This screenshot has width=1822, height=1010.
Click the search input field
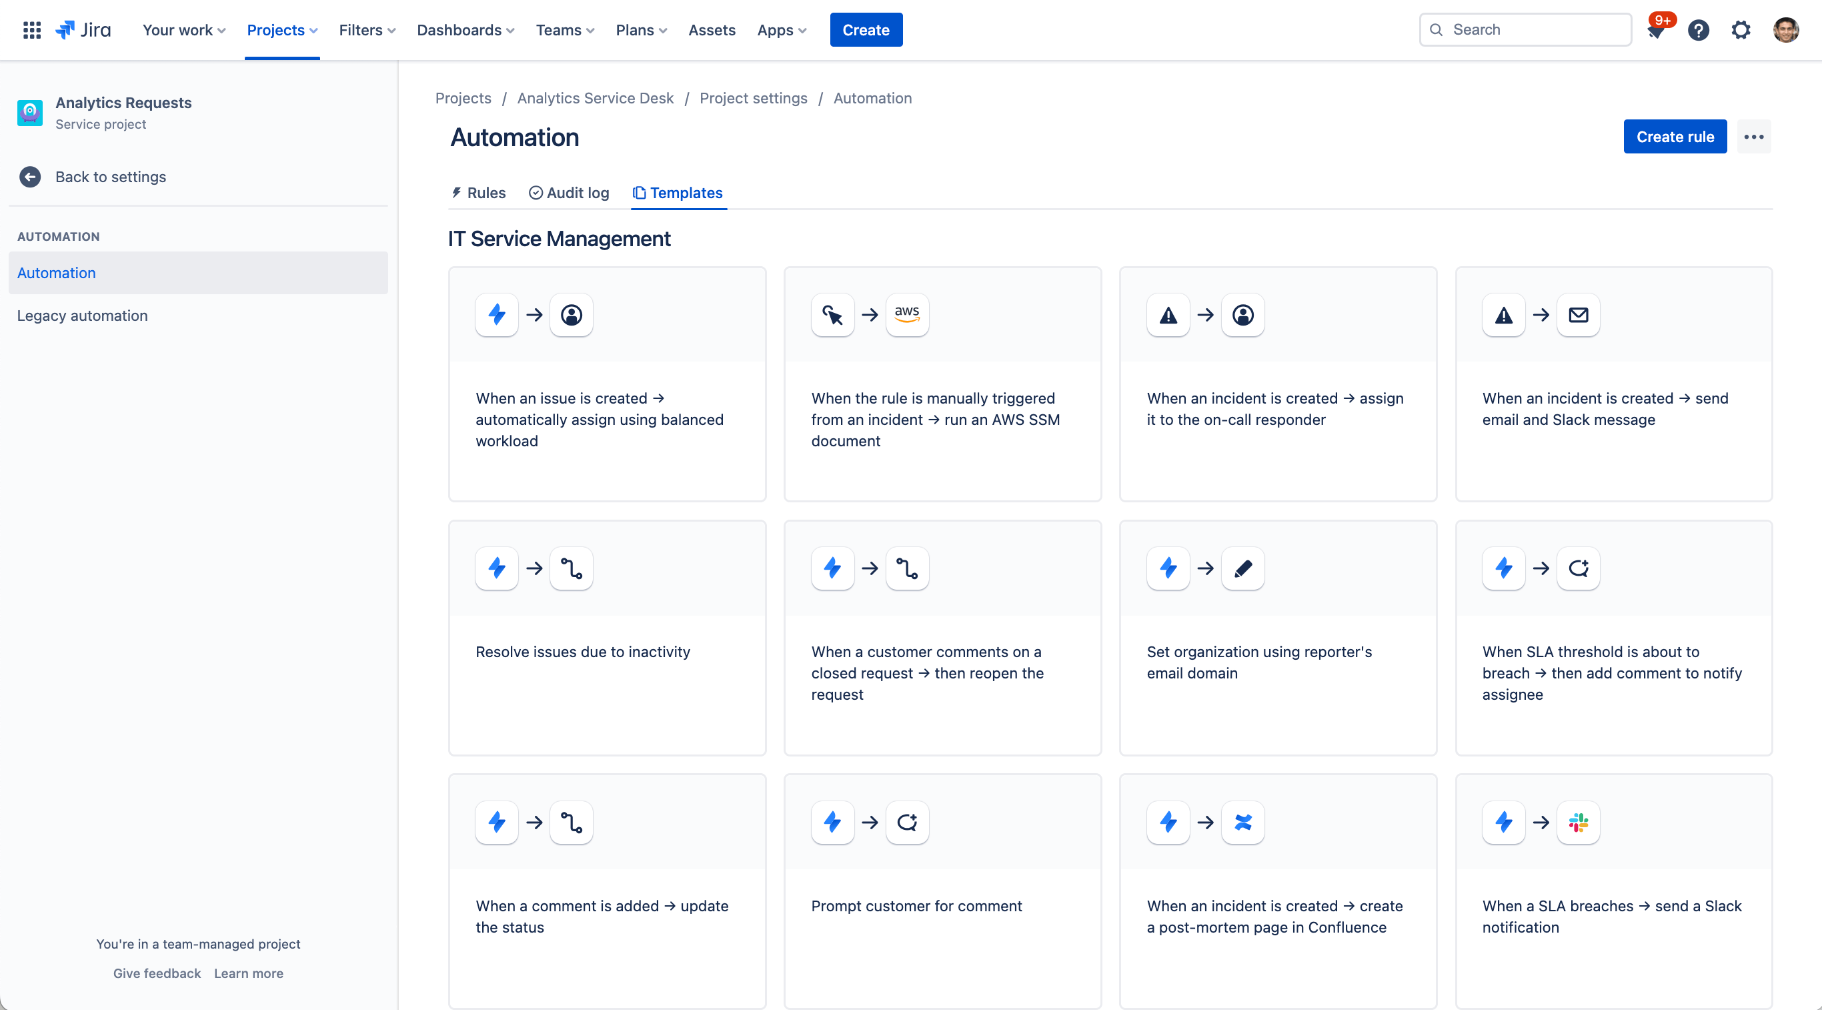click(1527, 29)
